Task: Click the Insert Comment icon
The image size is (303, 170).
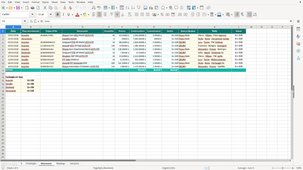Action: (176, 8)
